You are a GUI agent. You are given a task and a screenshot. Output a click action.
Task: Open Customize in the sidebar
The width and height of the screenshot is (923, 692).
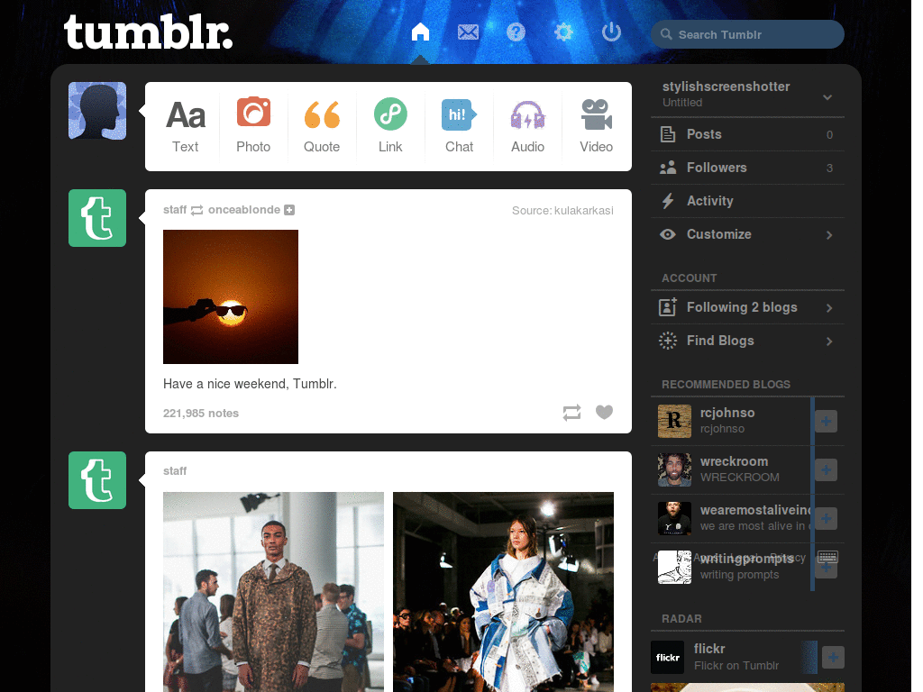pyautogui.click(x=747, y=234)
